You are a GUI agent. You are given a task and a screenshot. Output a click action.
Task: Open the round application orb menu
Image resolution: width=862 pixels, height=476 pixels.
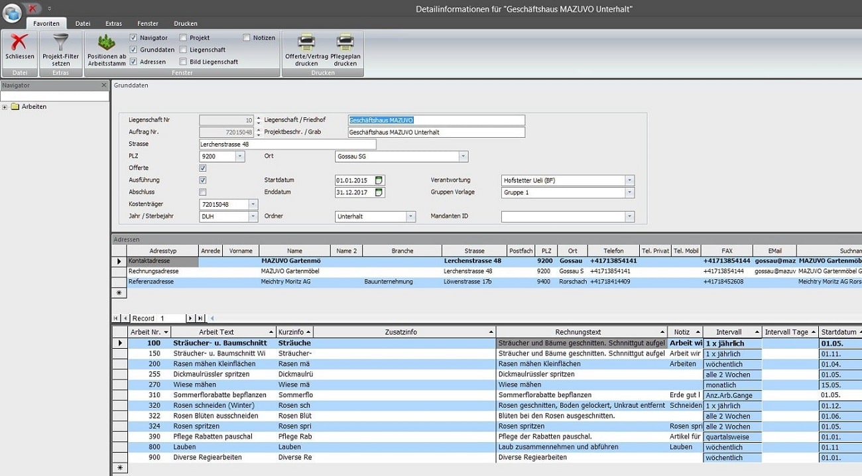(x=13, y=13)
